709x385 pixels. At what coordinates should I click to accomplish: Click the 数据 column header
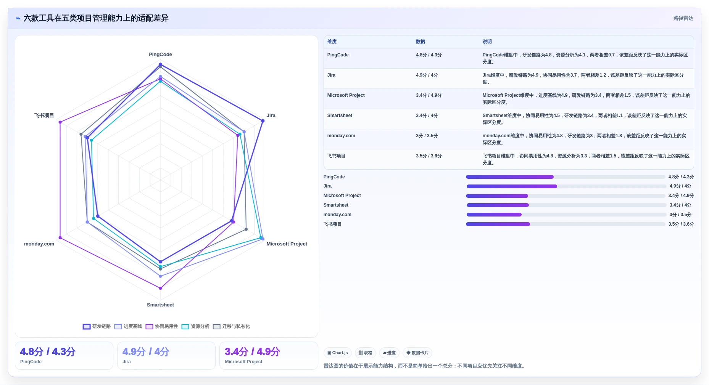(421, 42)
